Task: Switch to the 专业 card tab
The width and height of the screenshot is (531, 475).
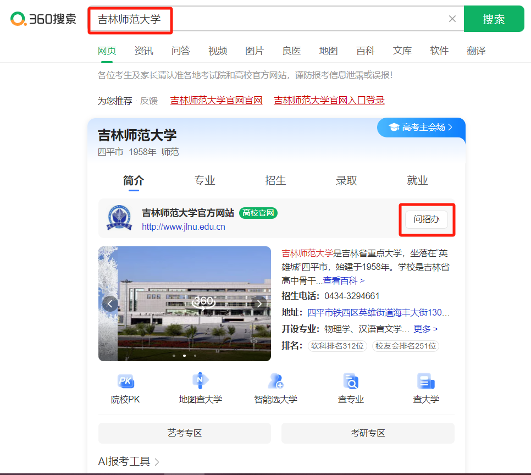Action: pos(204,180)
